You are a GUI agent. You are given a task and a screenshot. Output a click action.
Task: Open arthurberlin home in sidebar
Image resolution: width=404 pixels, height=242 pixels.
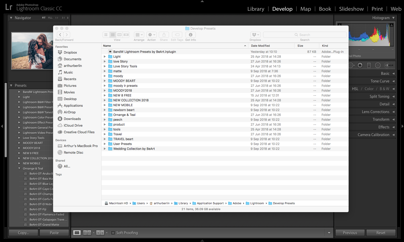click(73, 66)
